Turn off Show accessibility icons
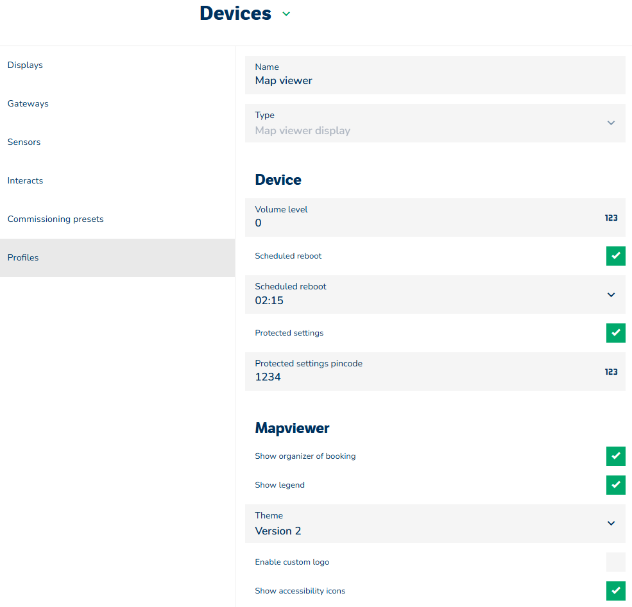This screenshot has width=632, height=607. point(615,591)
